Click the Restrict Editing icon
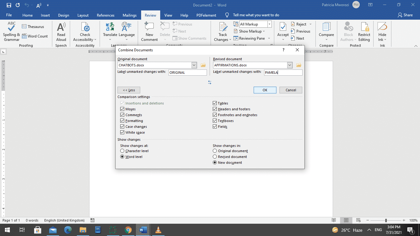Image resolution: width=420 pixels, height=236 pixels. [364, 32]
